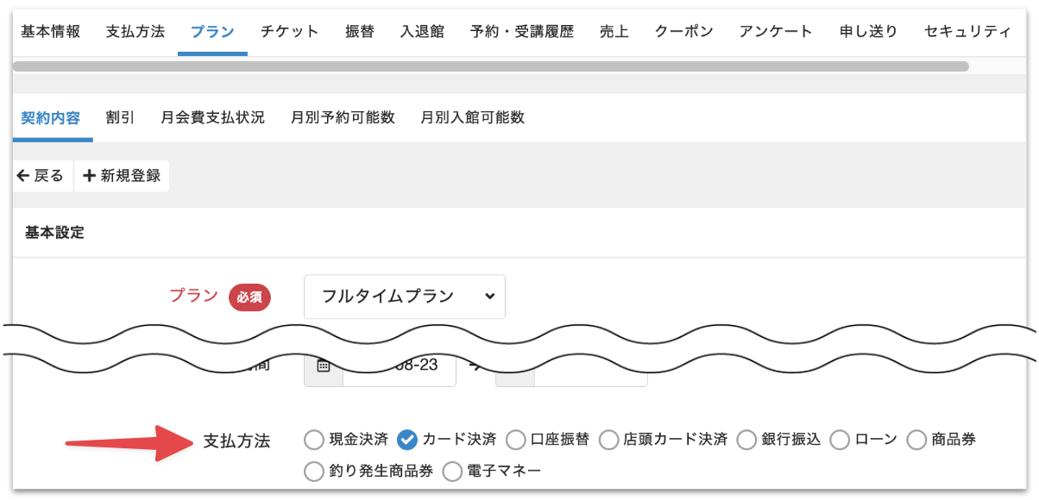This screenshot has height=500, width=1039.
Task: Choose the ローン payment option
Action: click(840, 440)
